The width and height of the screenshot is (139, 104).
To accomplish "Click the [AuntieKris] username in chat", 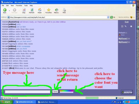I will point(14,22).
